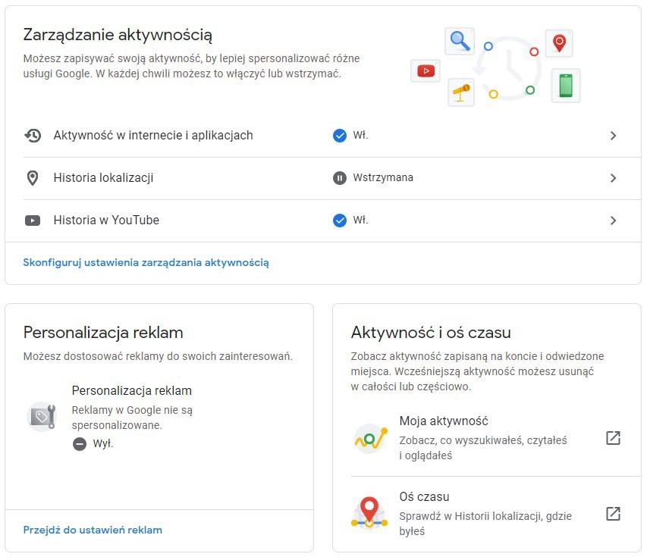This screenshot has width=647, height=557.
Task: Expand Historia lokalizacji row chevron
Action: (x=613, y=178)
